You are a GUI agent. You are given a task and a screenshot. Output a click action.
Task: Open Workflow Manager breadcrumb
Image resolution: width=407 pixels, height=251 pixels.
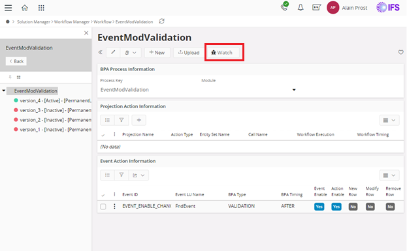click(72, 22)
